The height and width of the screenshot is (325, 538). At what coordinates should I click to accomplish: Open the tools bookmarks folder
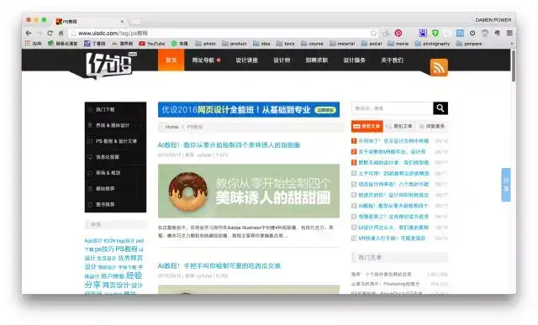(x=286, y=44)
